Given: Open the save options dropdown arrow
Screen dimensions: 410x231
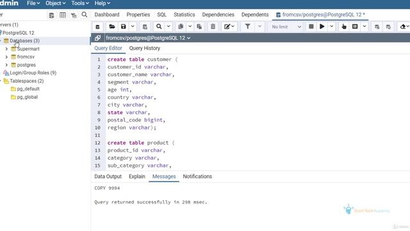Looking at the screenshot, I should (x=133, y=26).
